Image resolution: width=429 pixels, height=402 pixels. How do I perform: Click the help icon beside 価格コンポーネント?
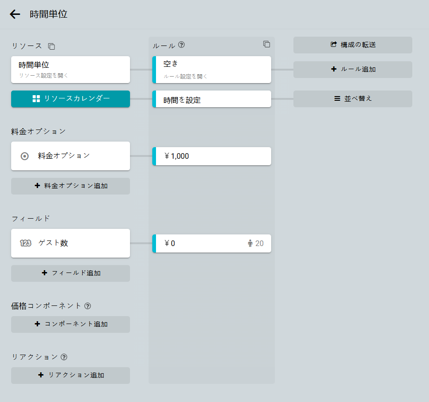pos(88,306)
